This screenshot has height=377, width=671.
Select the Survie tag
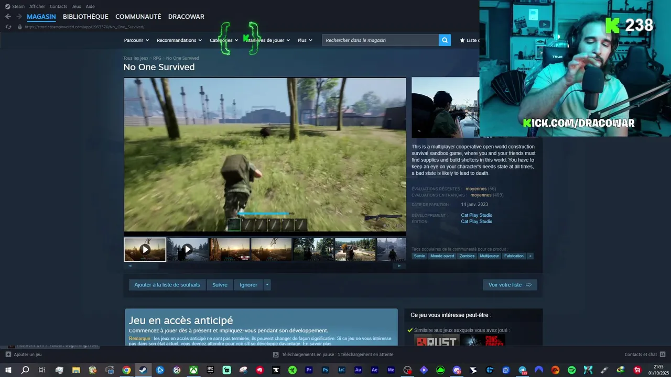(419, 256)
